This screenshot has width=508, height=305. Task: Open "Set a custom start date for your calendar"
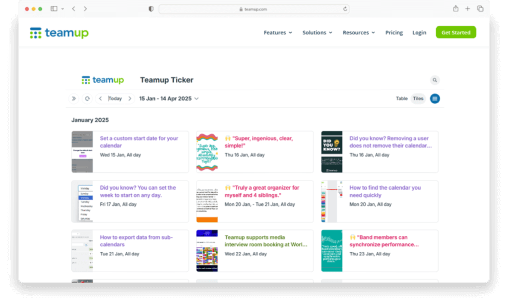pyautogui.click(x=139, y=142)
